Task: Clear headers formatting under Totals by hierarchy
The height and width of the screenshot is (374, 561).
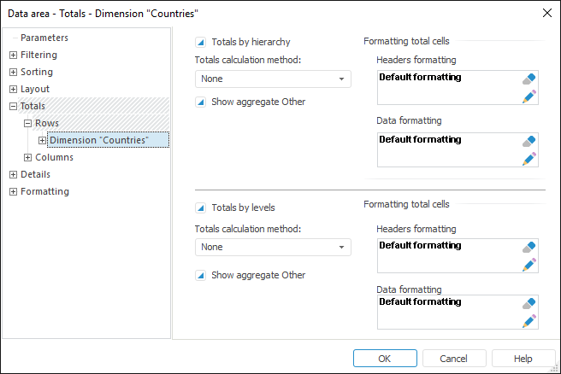Action: tap(529, 79)
